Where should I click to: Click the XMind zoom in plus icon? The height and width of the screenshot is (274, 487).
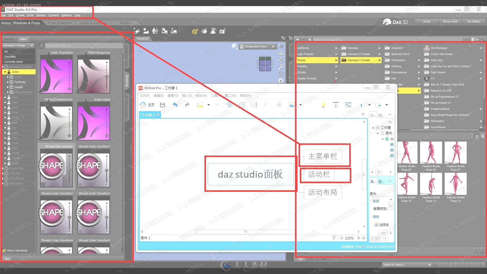[x=359, y=238]
